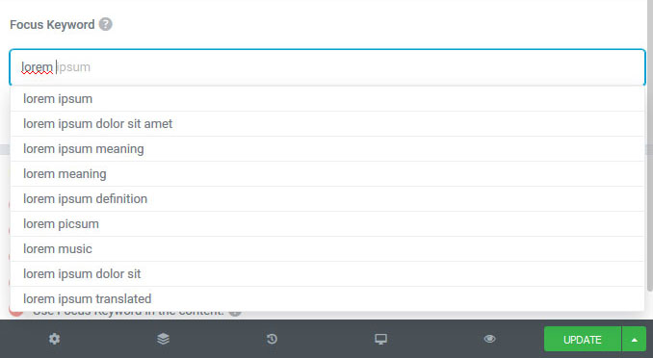
Task: Select suggestion 'lorem ipsum dolor sit amet'
Action: (x=327, y=123)
